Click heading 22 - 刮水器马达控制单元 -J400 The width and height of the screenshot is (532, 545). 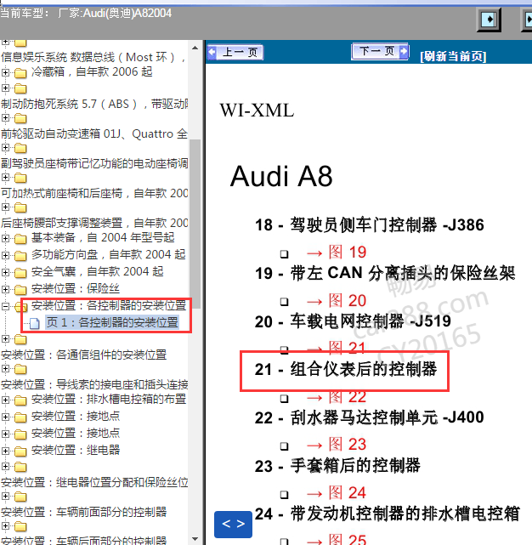369,417
